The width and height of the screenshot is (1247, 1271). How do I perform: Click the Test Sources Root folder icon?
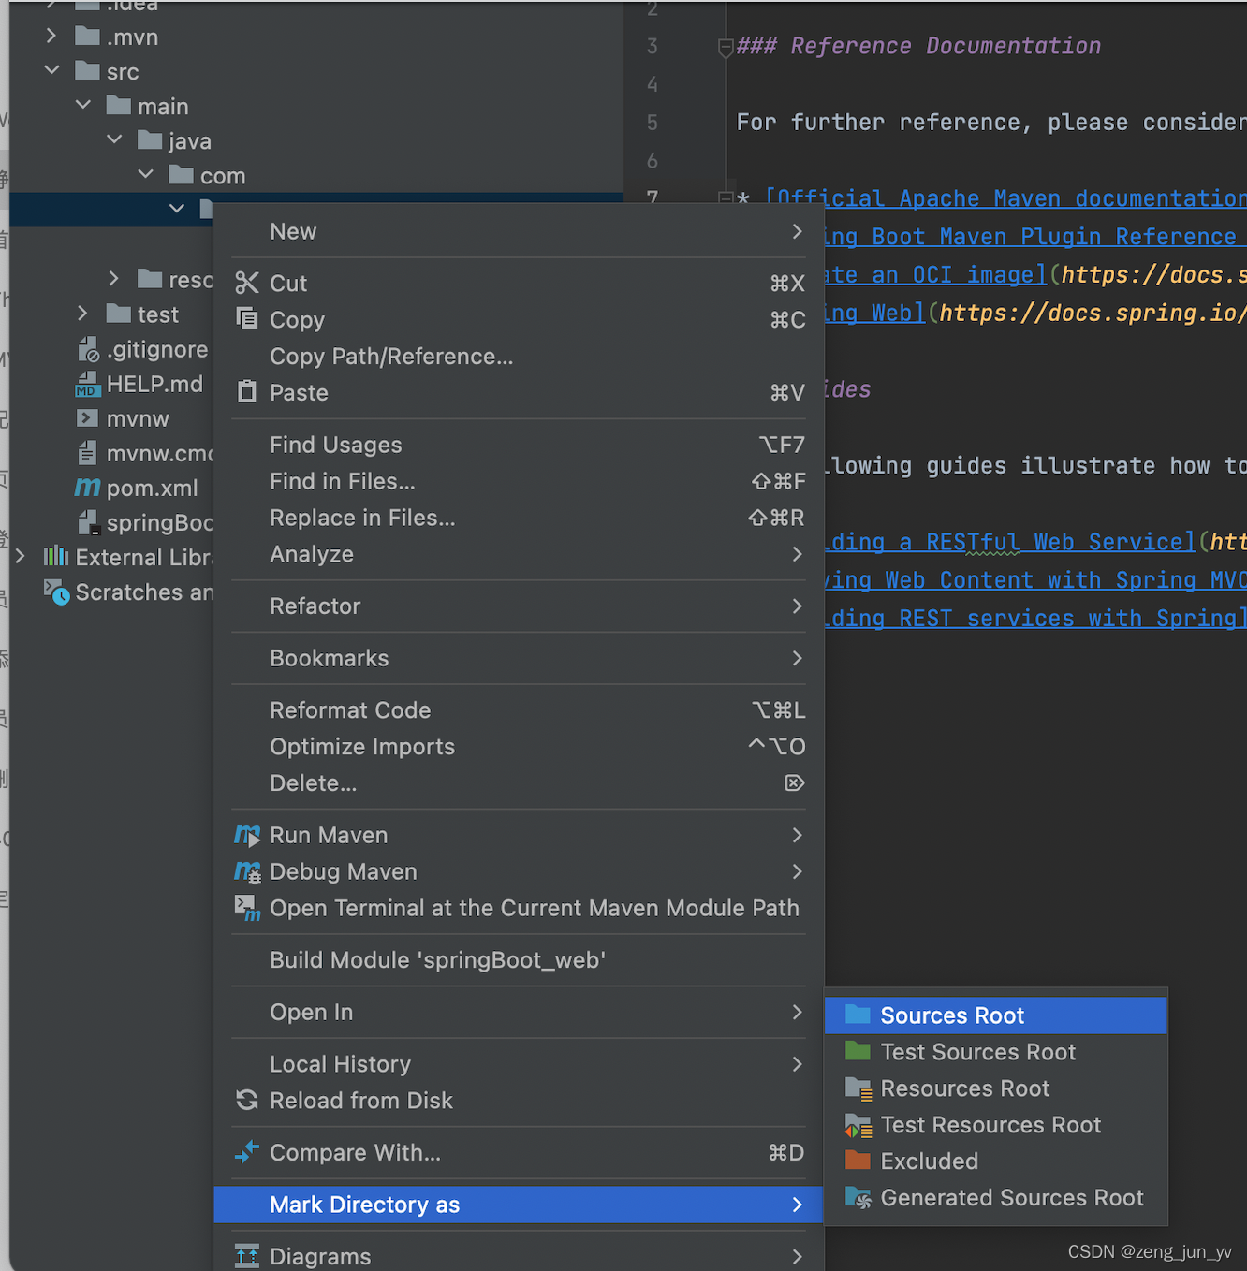coord(858,1052)
